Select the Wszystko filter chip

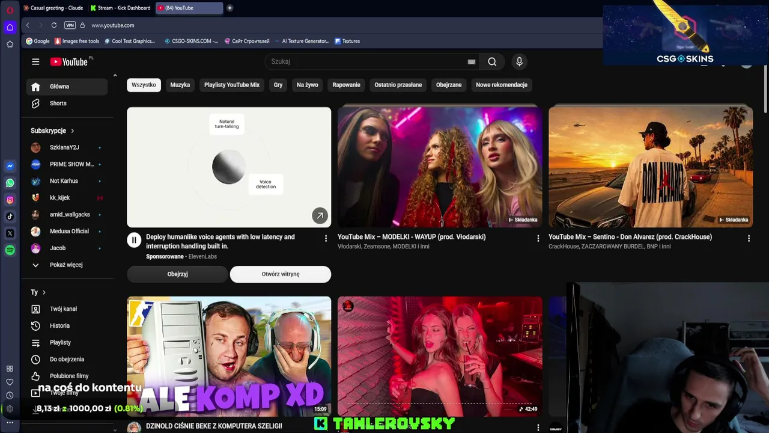[144, 85]
